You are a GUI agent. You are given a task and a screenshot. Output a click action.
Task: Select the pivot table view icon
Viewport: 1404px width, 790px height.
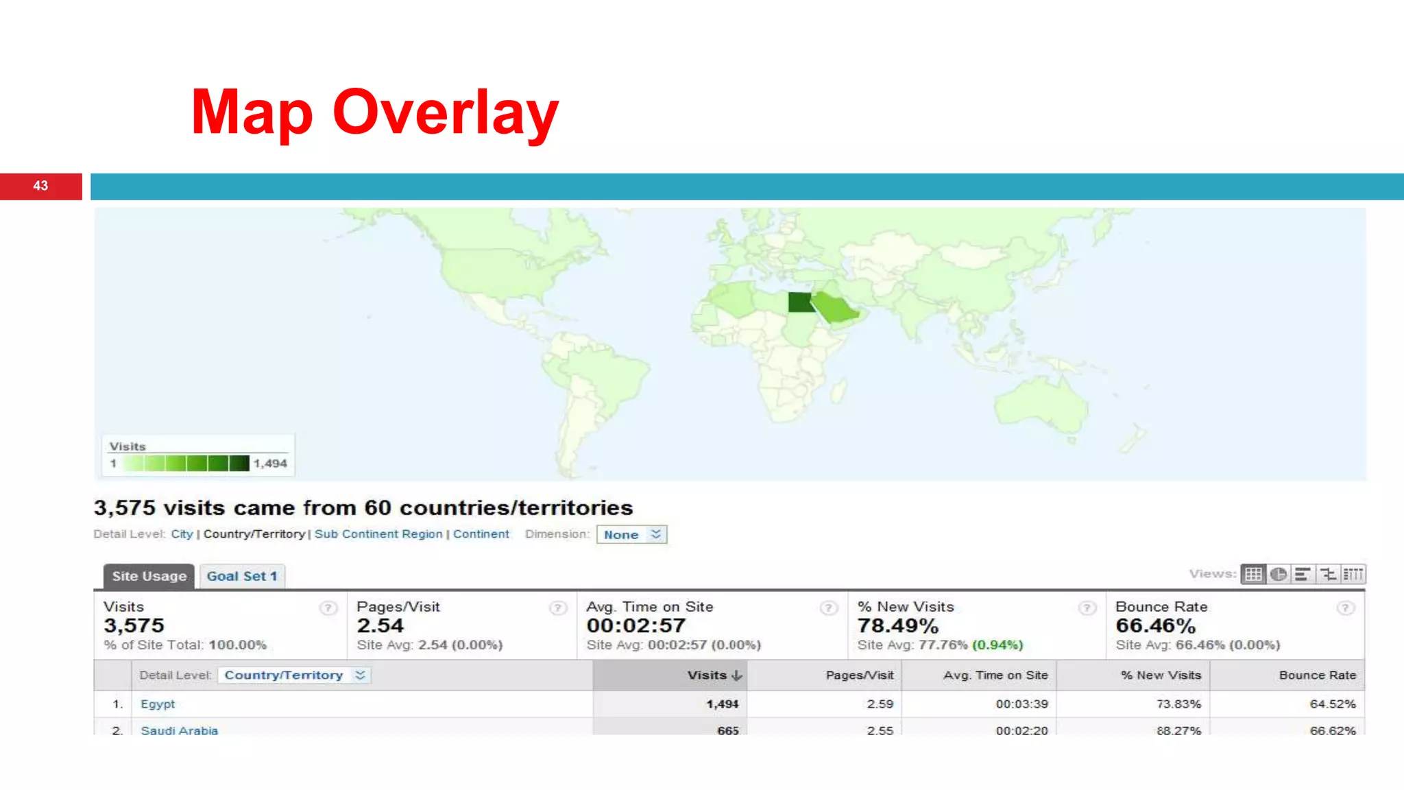click(1353, 574)
